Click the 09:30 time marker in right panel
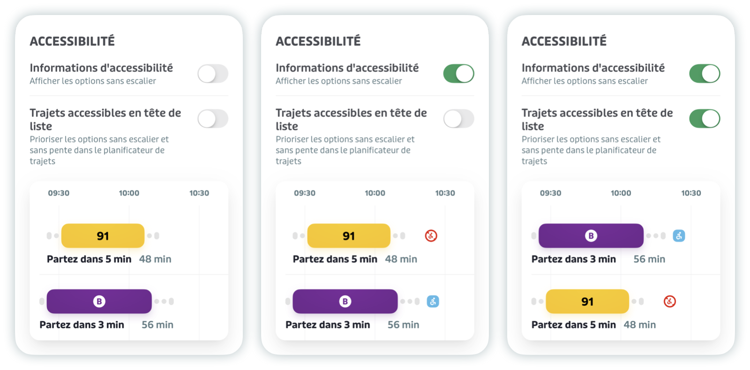The width and height of the screenshot is (750, 370). pos(550,193)
